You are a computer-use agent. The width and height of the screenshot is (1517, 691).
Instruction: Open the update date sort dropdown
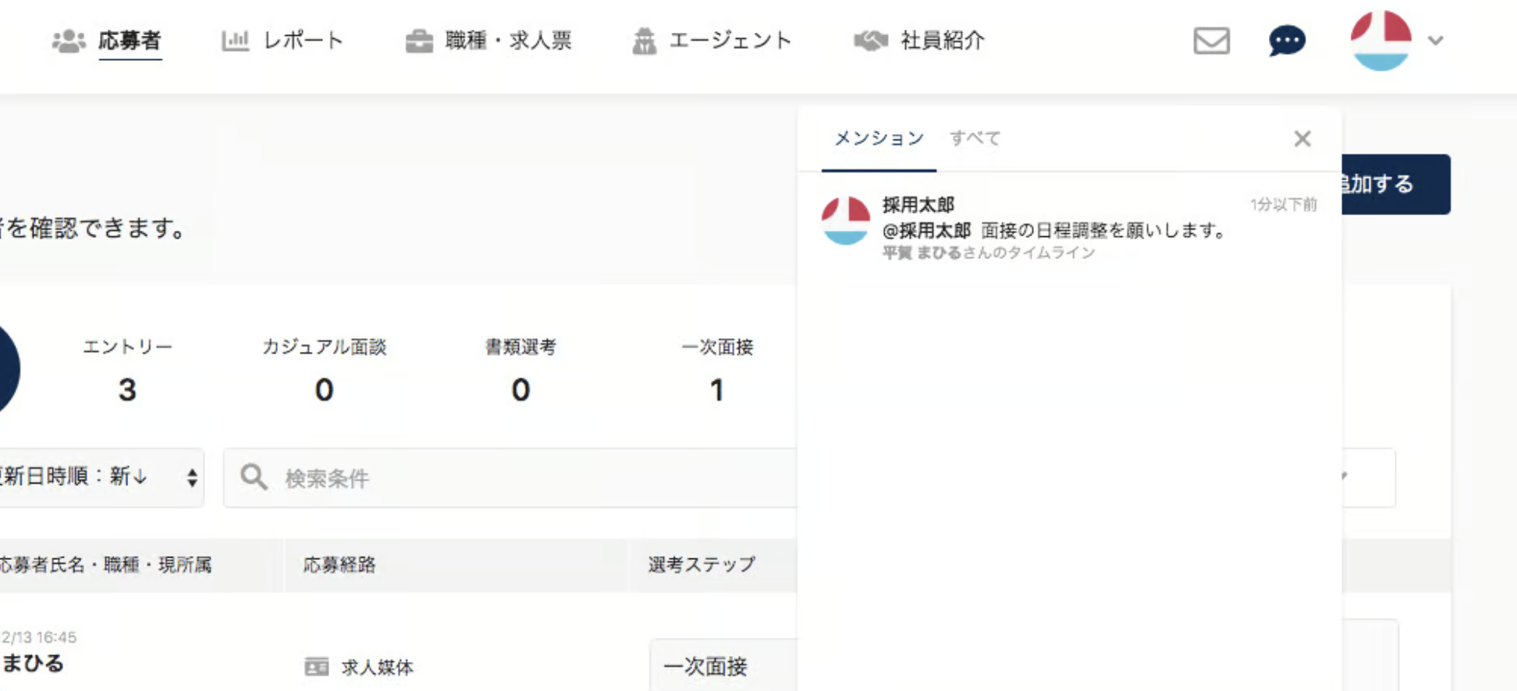pyautogui.click(x=101, y=477)
